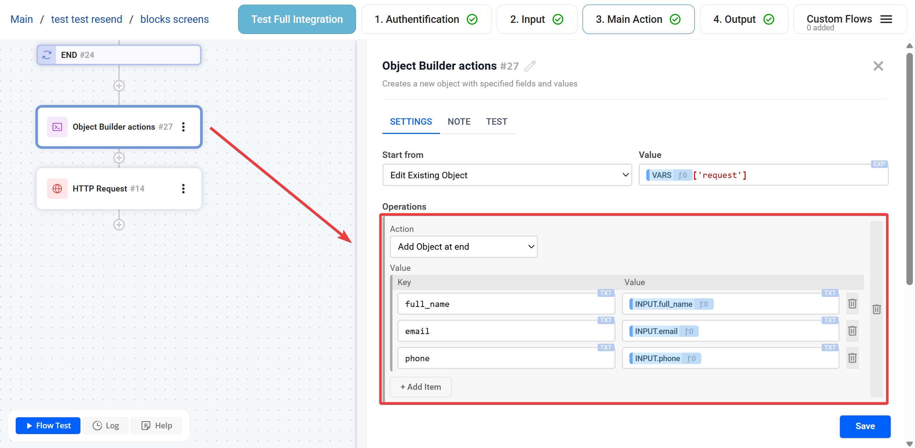Delete the phone key row

pyautogui.click(x=852, y=358)
